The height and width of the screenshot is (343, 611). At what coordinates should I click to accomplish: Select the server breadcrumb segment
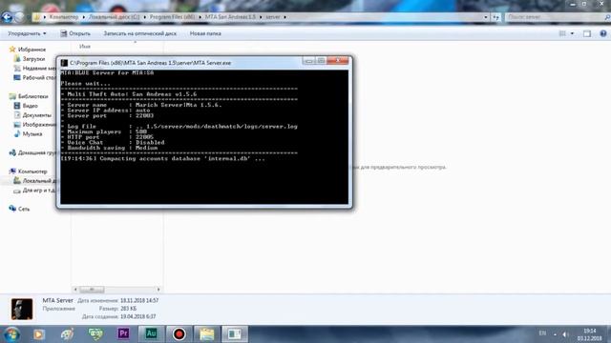[273, 17]
